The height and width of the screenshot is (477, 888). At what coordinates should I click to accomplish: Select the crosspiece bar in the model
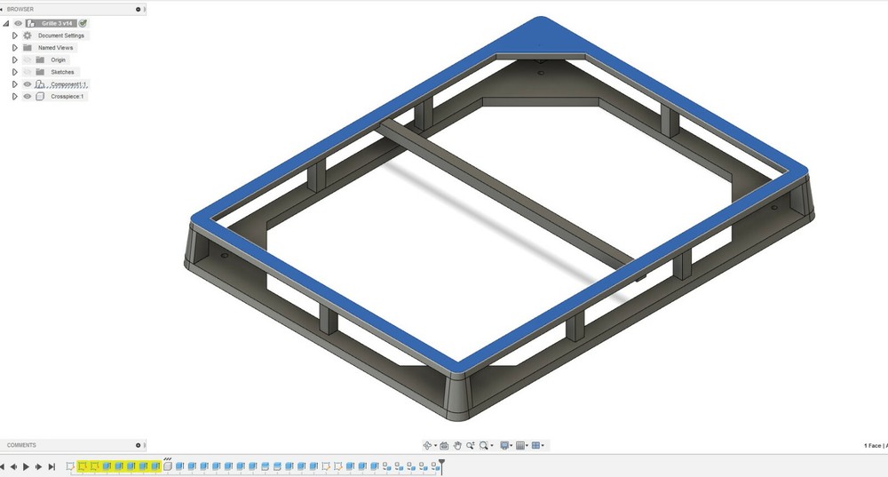510,193
